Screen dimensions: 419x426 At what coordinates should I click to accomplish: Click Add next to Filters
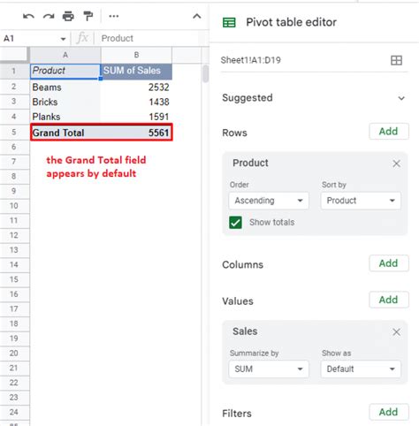(389, 412)
